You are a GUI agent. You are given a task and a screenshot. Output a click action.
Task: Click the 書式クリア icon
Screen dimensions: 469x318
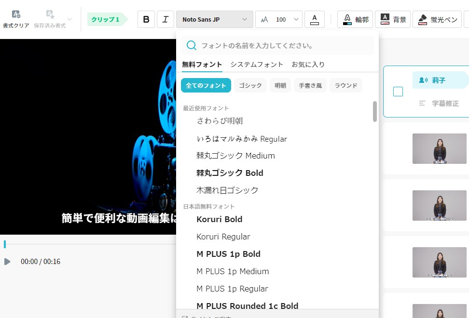point(16,14)
